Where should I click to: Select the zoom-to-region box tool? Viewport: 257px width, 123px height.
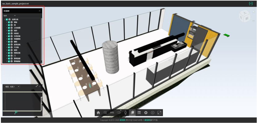pyautogui.click(x=105, y=113)
